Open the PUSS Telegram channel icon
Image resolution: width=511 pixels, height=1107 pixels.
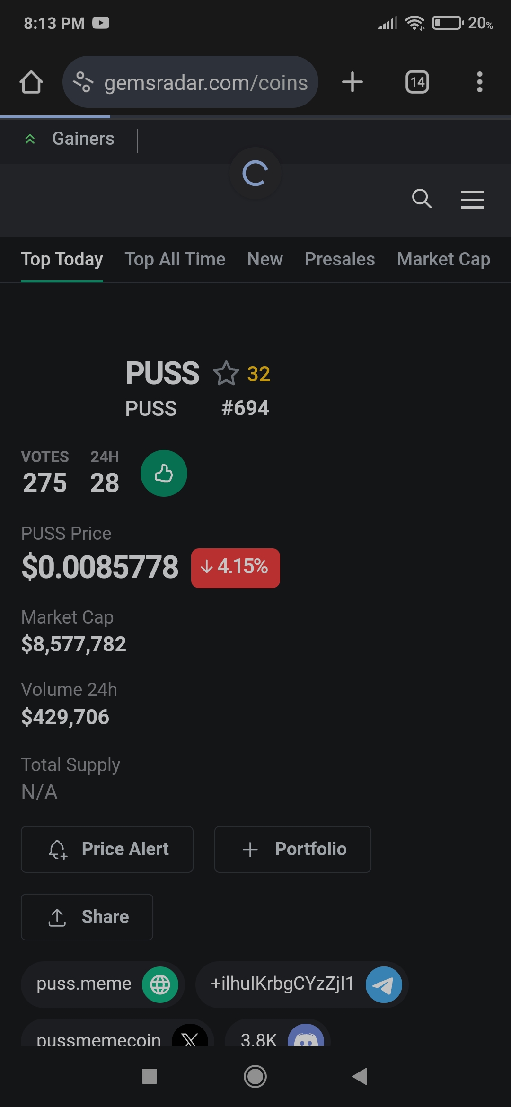[x=384, y=984]
